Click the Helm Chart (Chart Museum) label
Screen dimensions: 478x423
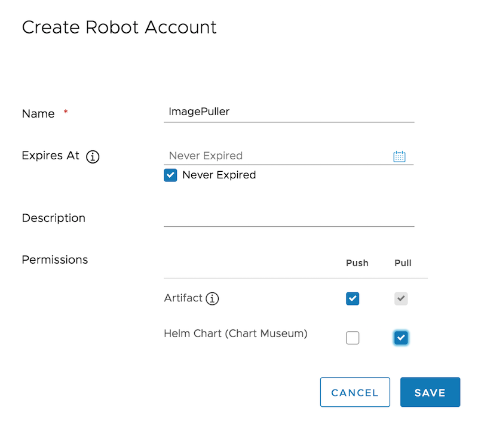tap(235, 334)
